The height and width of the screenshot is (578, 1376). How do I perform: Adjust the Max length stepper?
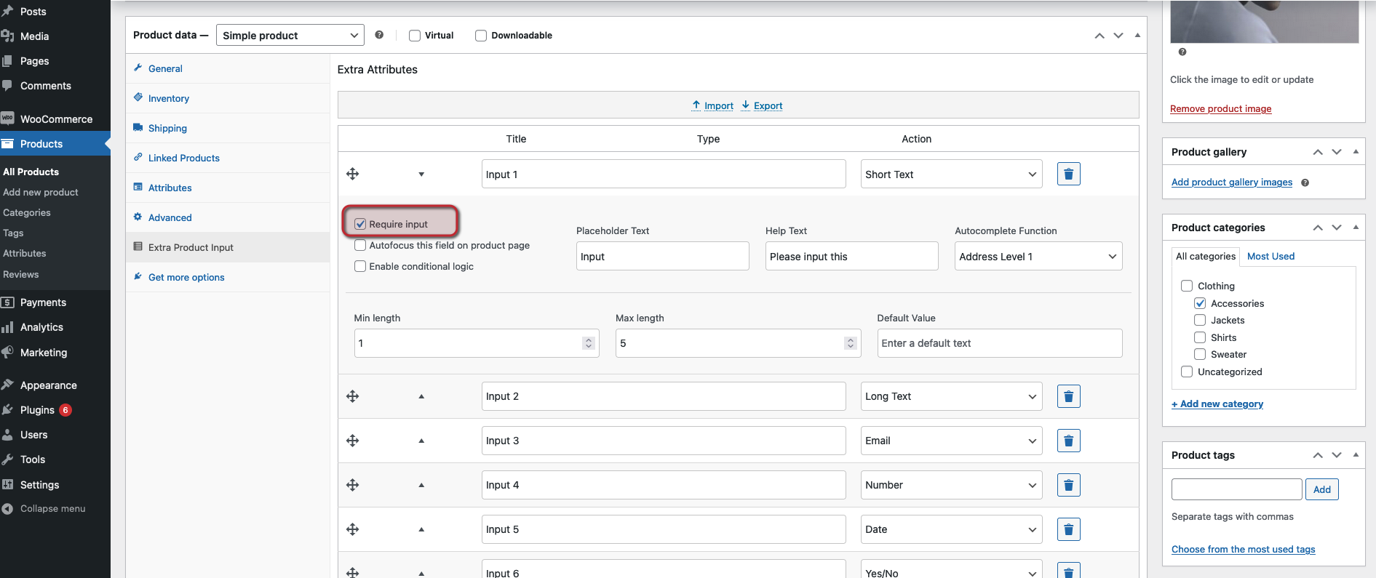coord(850,343)
